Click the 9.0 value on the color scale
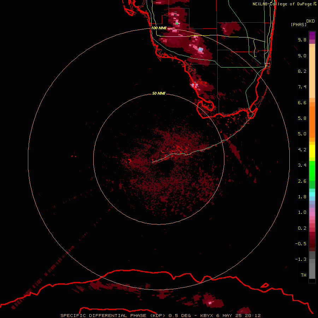 (x=302, y=55)
